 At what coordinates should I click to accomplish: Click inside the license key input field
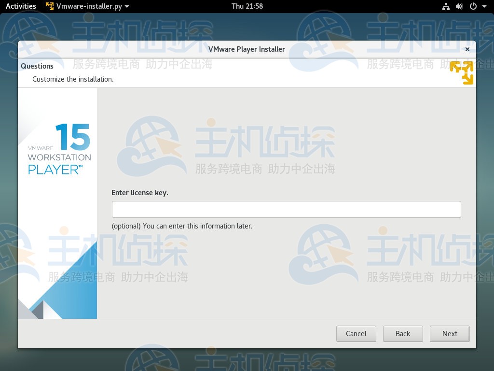(x=286, y=209)
